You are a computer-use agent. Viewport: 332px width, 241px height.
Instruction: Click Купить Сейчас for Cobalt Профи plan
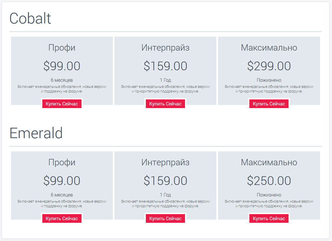pyautogui.click(x=62, y=103)
